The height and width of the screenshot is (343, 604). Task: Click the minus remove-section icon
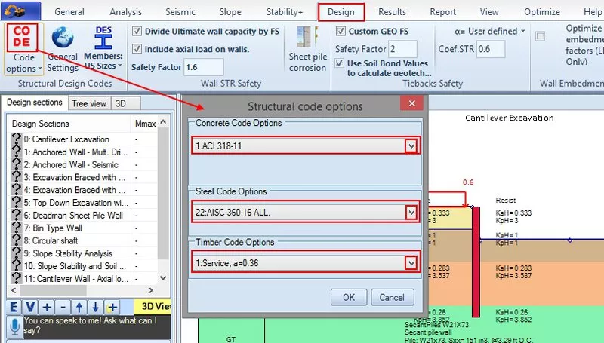tap(63, 307)
